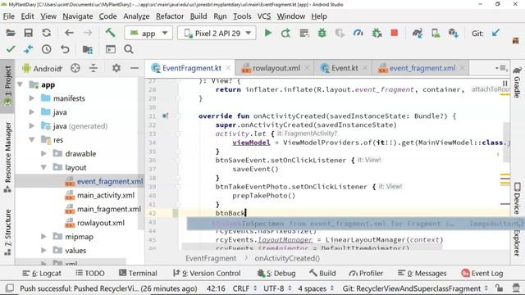Open the SDK Manager icon

coord(454,33)
